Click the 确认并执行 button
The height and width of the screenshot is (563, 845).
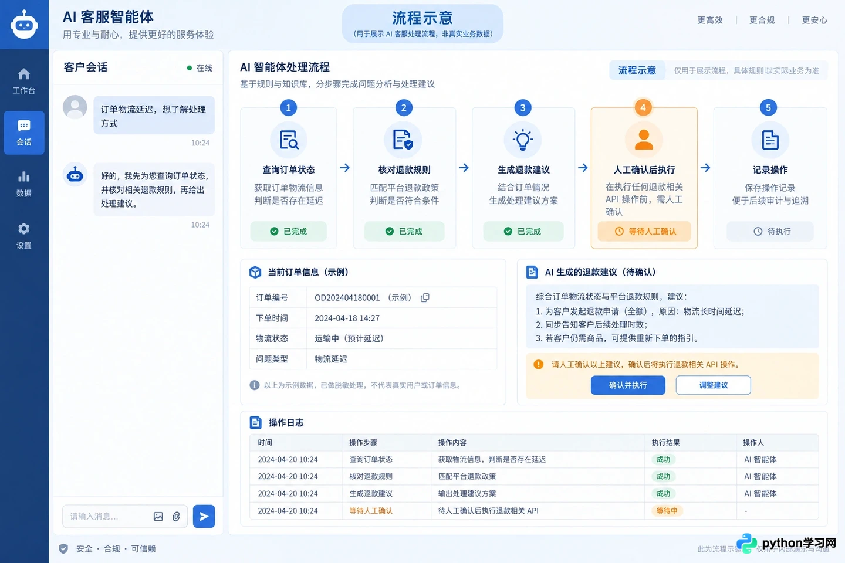click(x=628, y=385)
